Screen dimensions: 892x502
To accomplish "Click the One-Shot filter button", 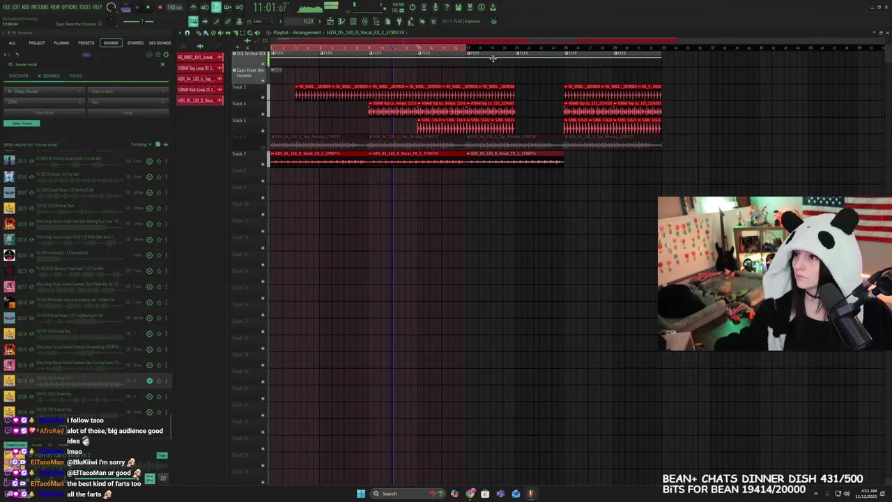I will point(44,113).
